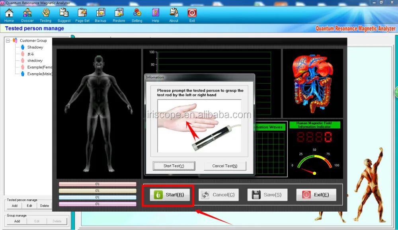Viewport: 398px width, 230px height.
Task: Click the red digital counter display
Action: click(x=314, y=137)
